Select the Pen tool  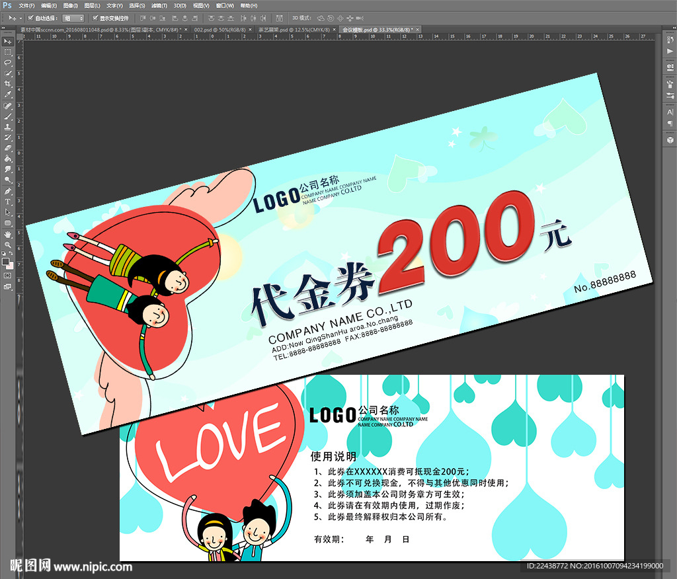[8, 191]
